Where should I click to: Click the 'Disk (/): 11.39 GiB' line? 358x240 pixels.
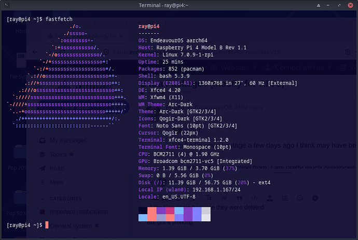204,183
